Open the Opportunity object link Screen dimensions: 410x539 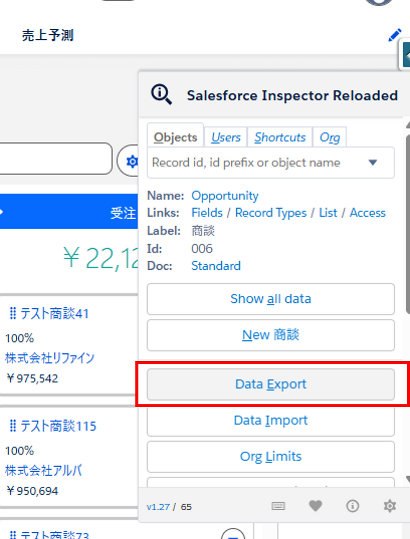click(225, 195)
